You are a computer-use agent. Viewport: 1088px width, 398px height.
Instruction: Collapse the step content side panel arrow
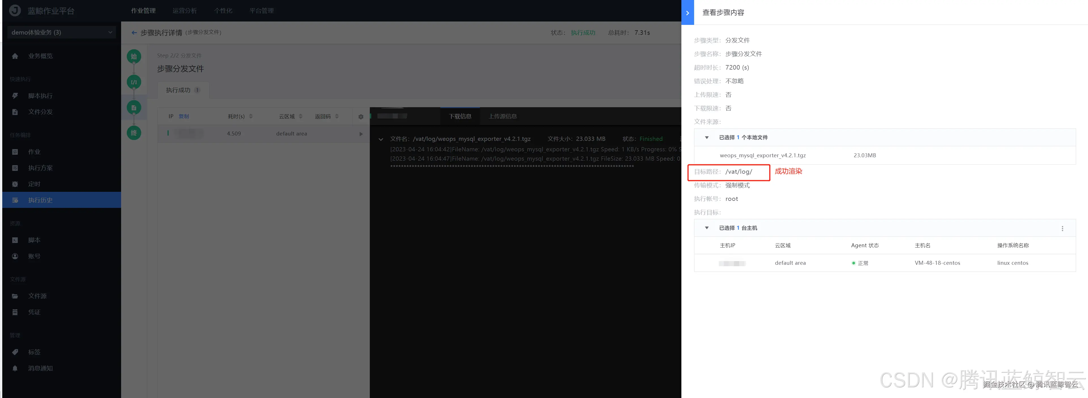[687, 13]
